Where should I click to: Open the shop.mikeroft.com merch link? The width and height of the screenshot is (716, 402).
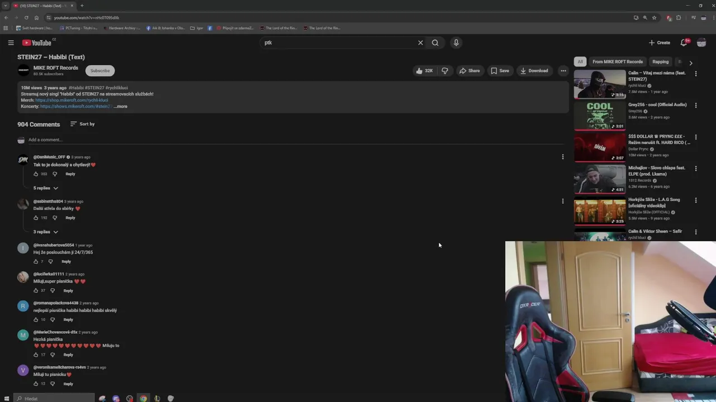[72, 100]
